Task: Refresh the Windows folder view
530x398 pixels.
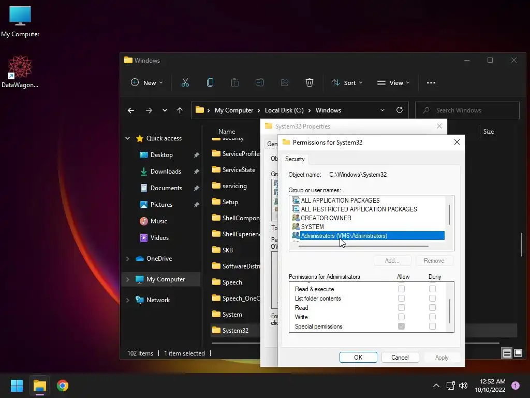Action: click(x=400, y=110)
